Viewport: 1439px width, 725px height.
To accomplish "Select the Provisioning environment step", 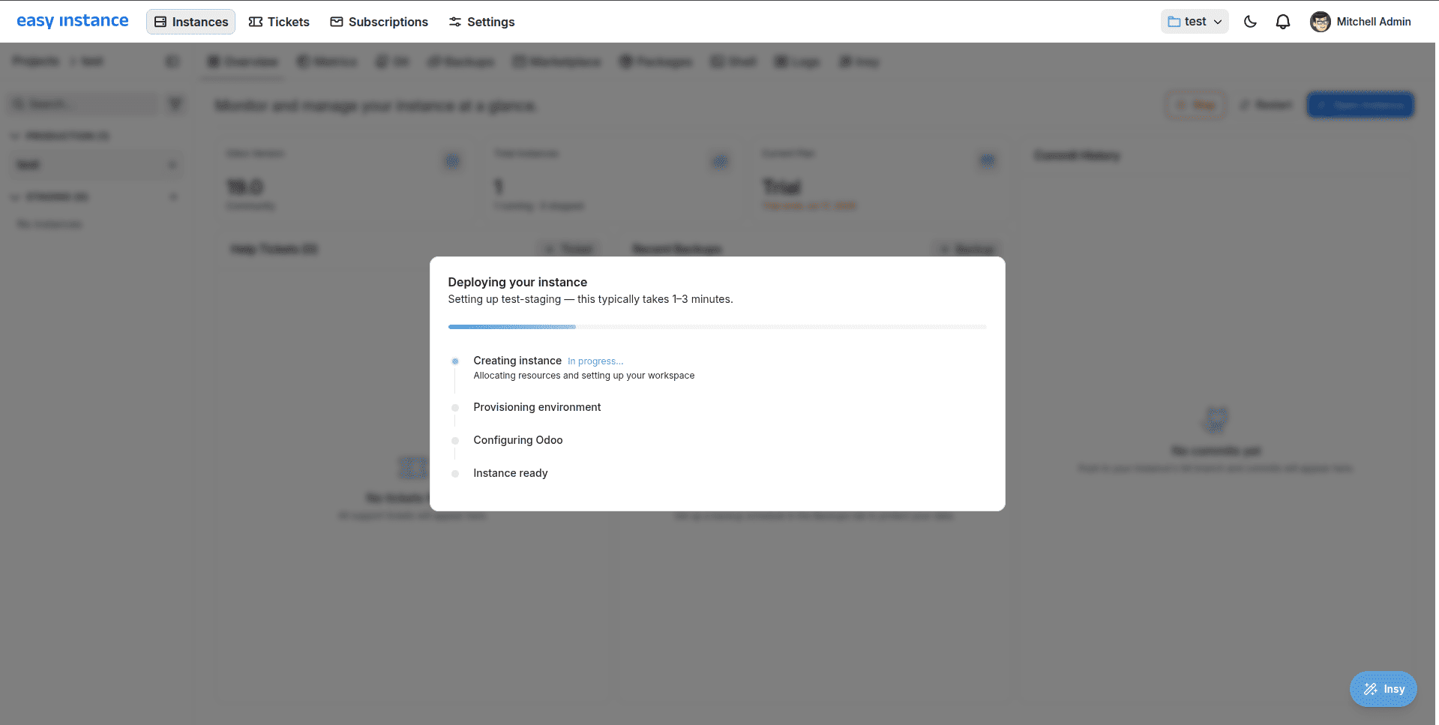I will pyautogui.click(x=537, y=407).
